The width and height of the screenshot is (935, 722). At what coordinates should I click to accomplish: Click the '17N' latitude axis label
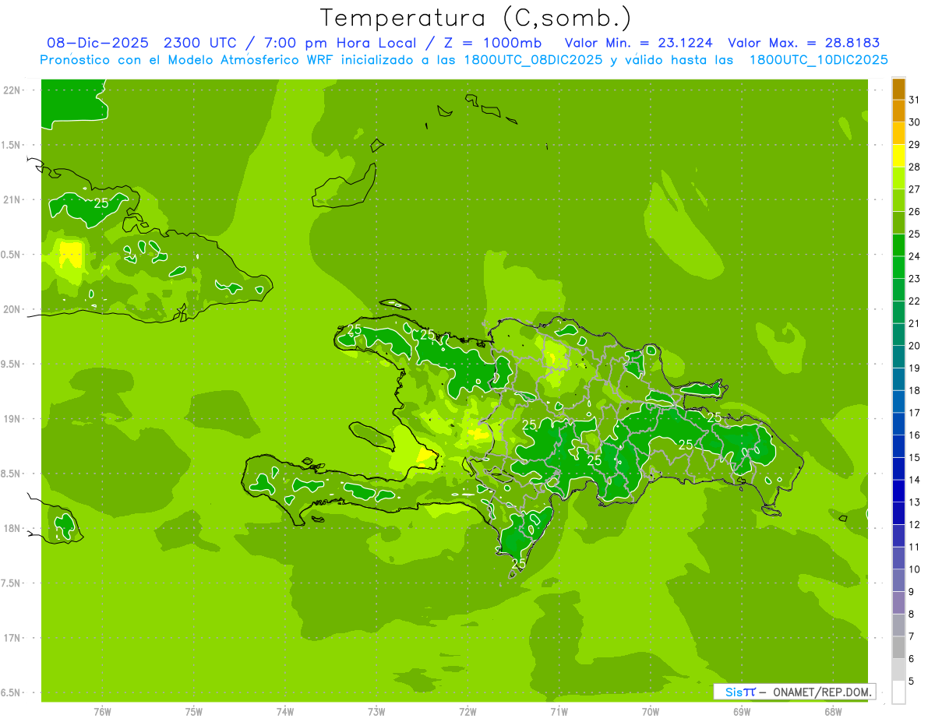tap(12, 638)
